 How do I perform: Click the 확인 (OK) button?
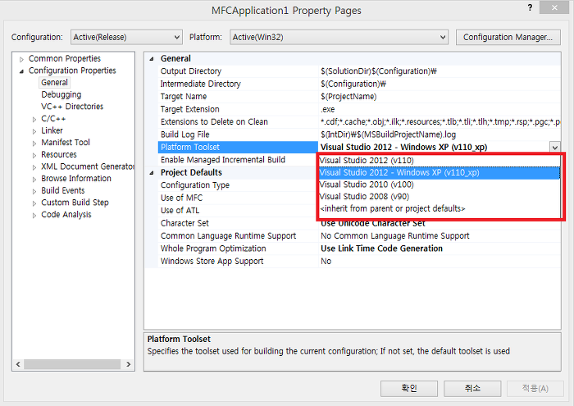pyautogui.click(x=409, y=389)
